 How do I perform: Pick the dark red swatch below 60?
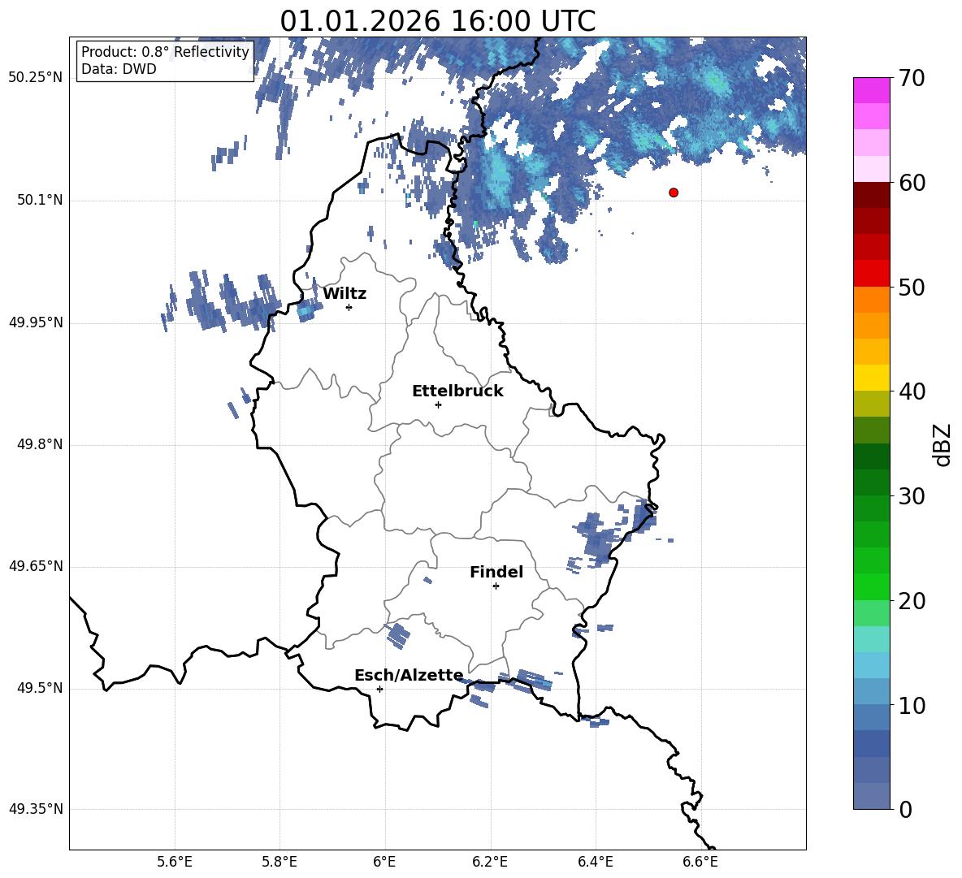point(871,195)
